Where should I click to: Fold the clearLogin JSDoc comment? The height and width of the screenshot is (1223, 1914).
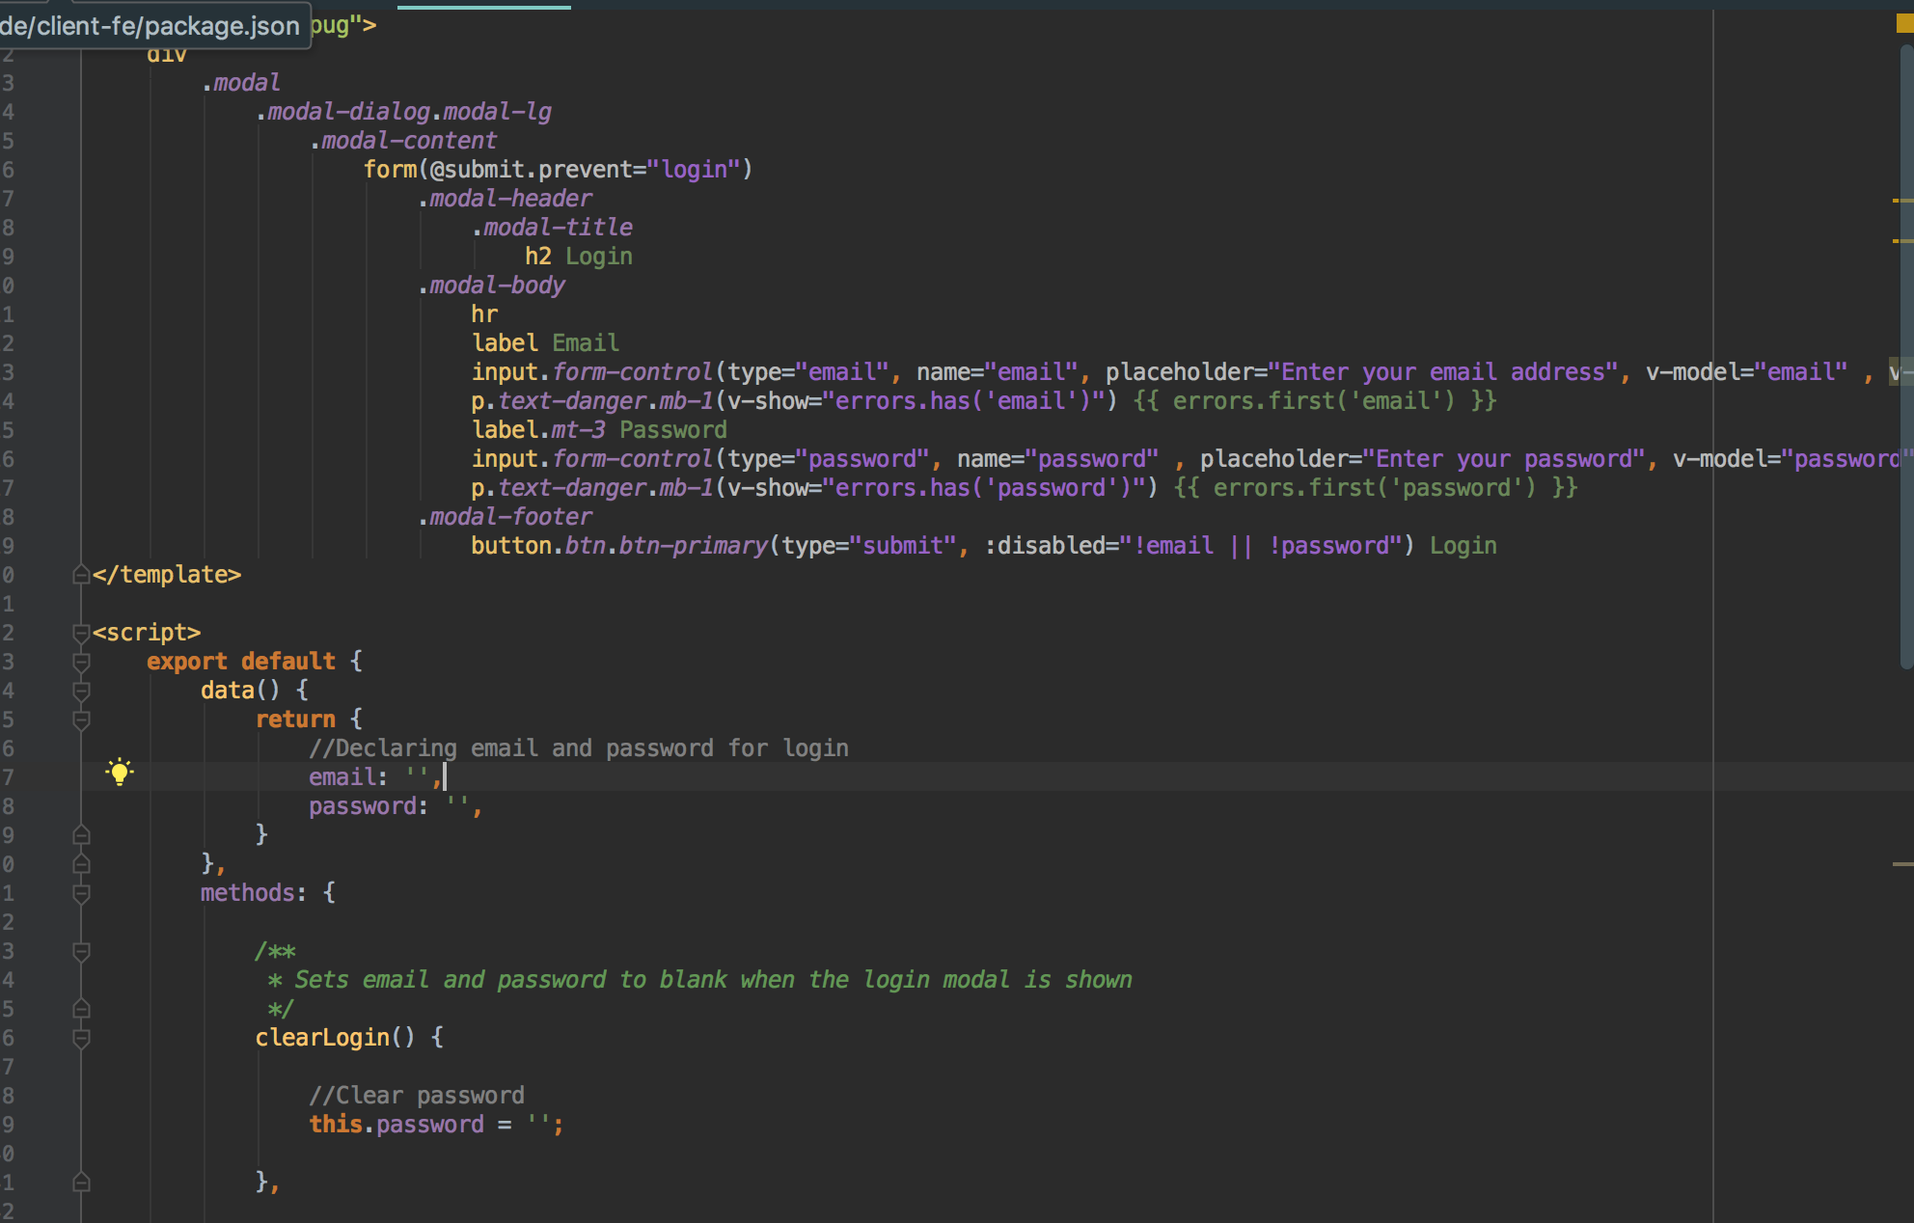point(81,951)
